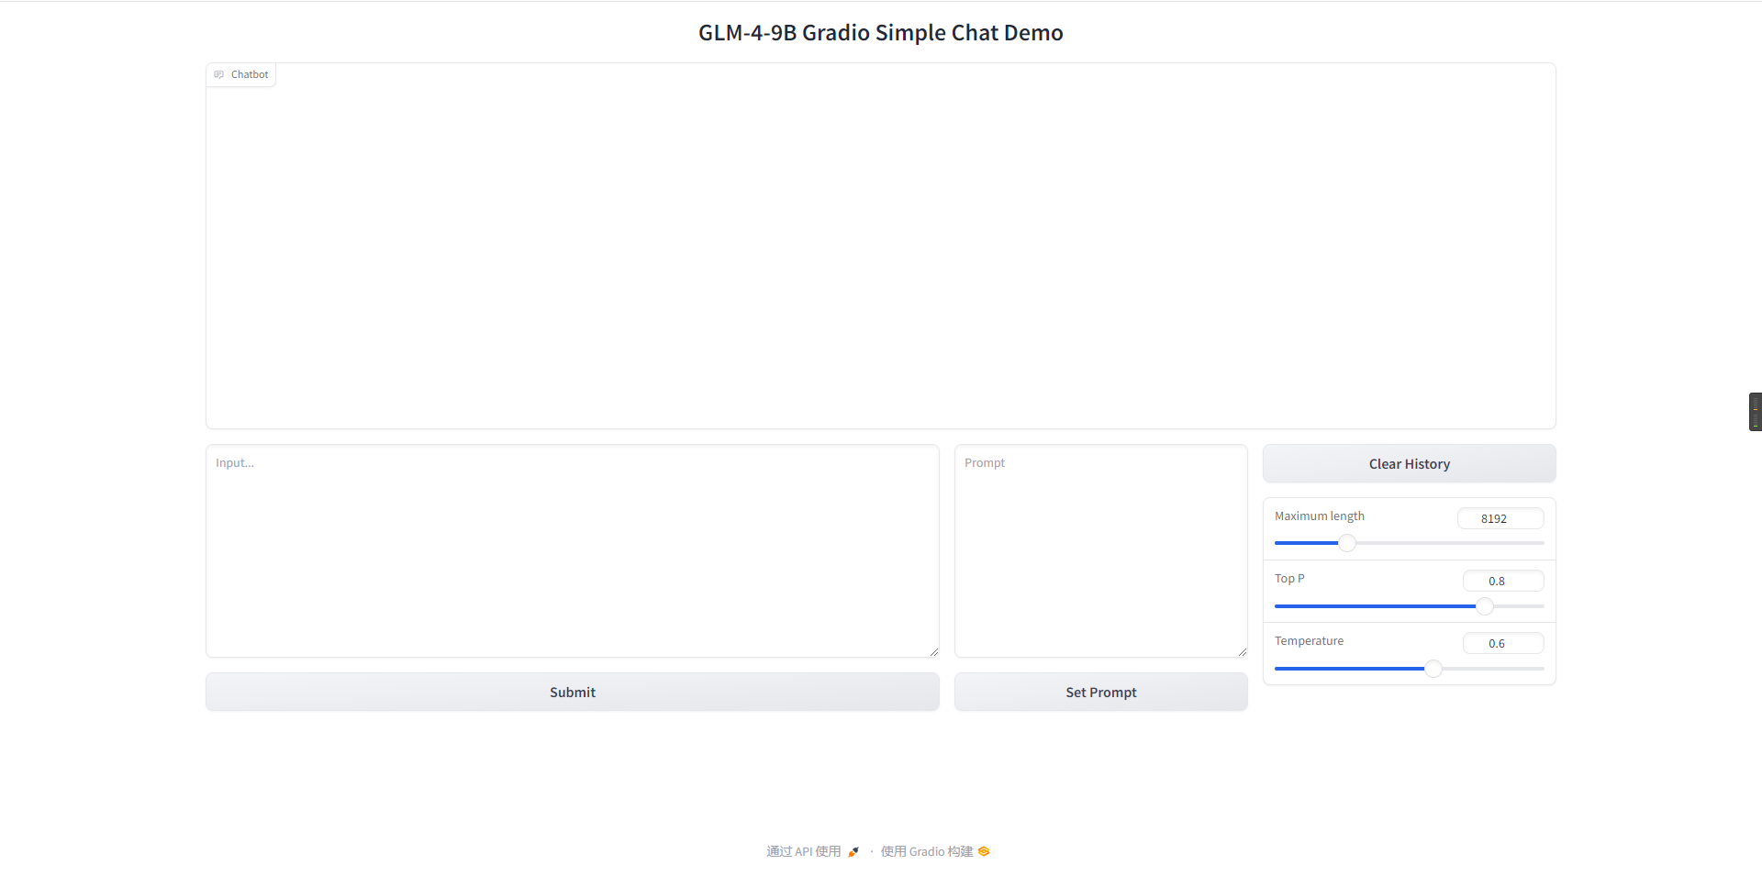
Task: Click the Temperature value box 0.6
Action: (x=1503, y=643)
